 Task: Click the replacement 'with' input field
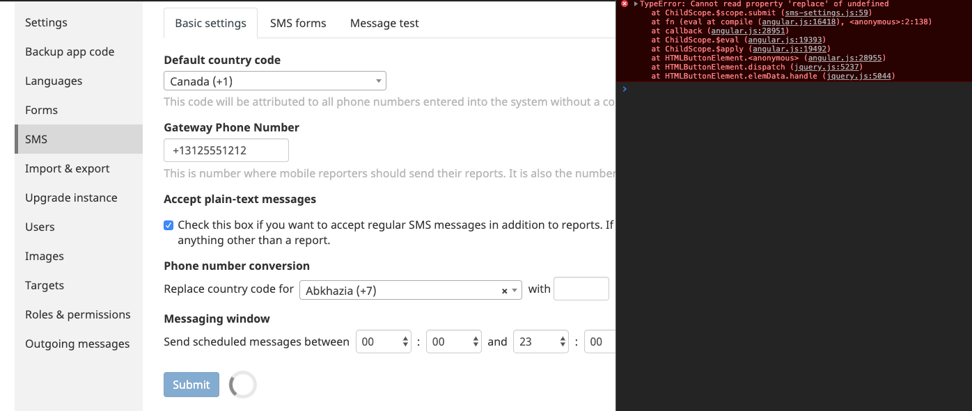pyautogui.click(x=581, y=289)
